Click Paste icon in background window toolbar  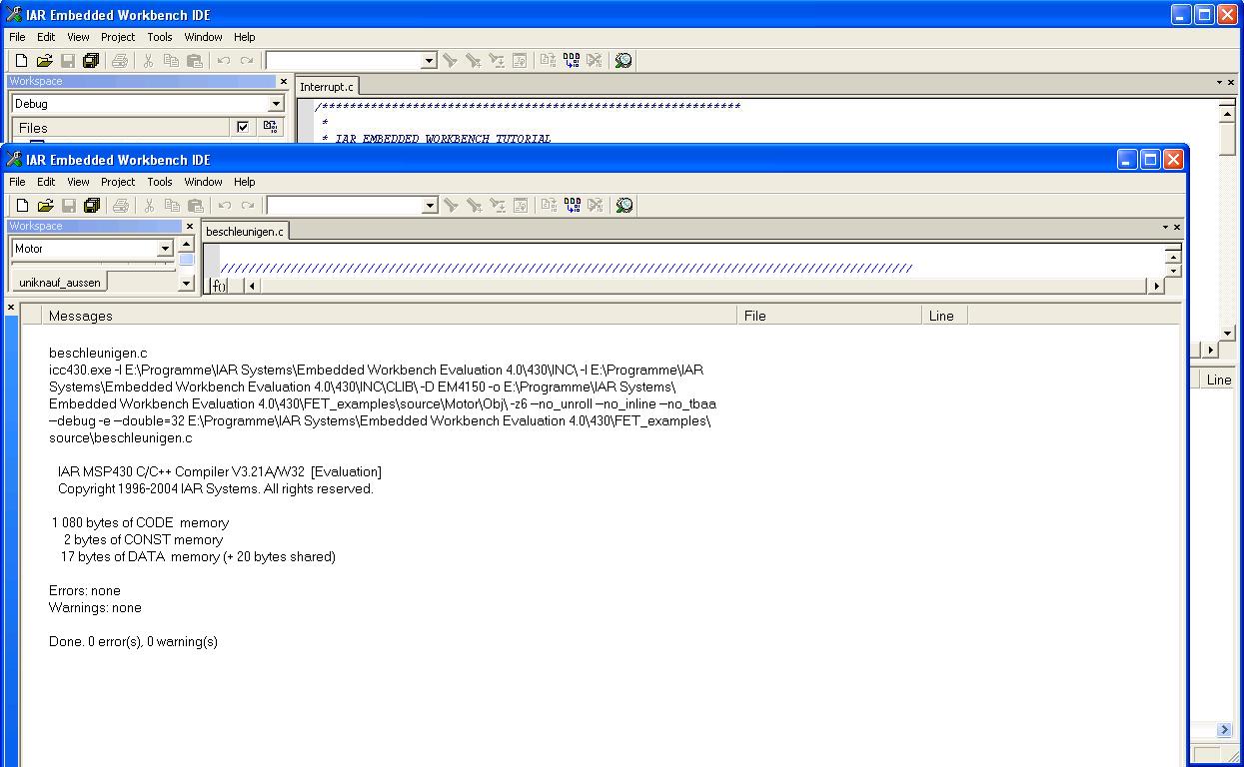tap(195, 61)
